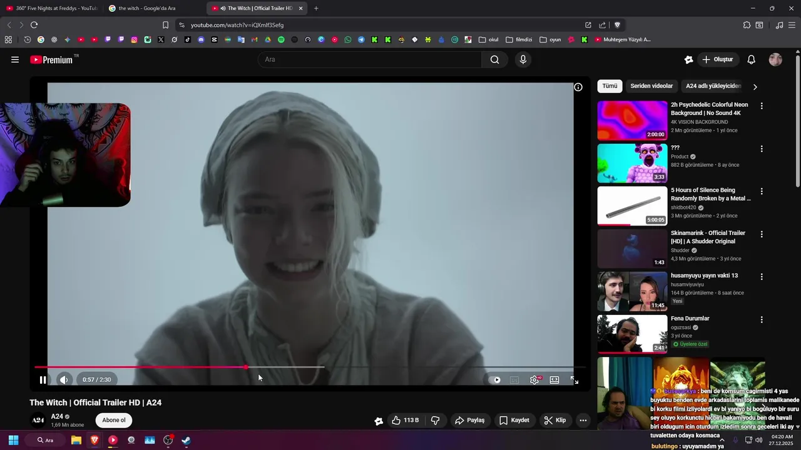Click the Abone ol subscribe button

(113, 420)
